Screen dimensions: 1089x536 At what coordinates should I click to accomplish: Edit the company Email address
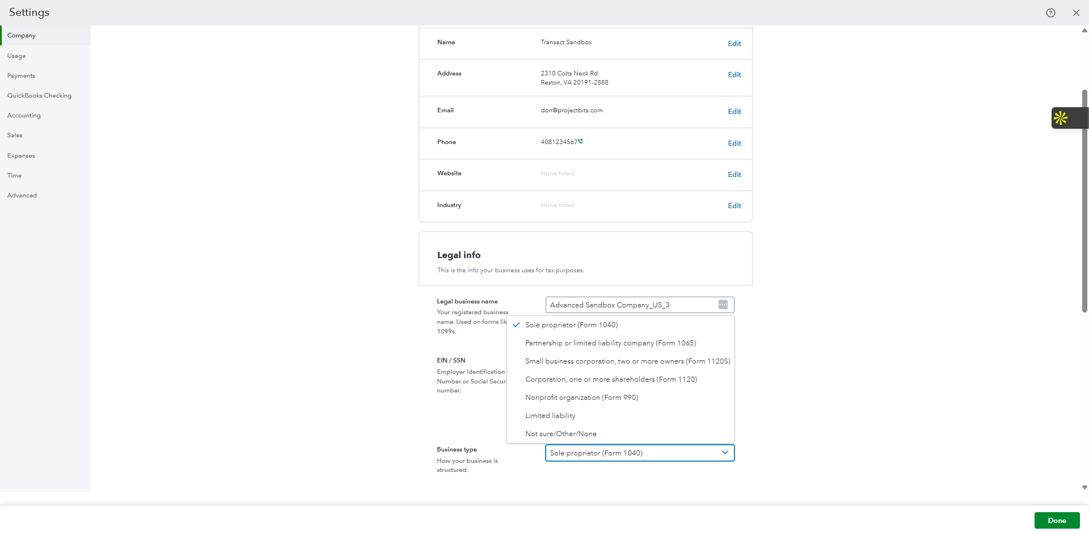[734, 111]
